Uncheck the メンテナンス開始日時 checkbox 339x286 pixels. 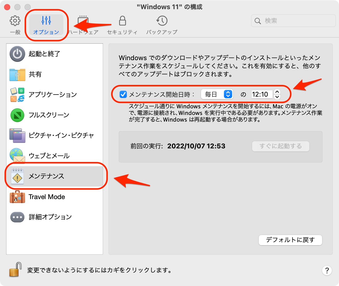coord(123,94)
